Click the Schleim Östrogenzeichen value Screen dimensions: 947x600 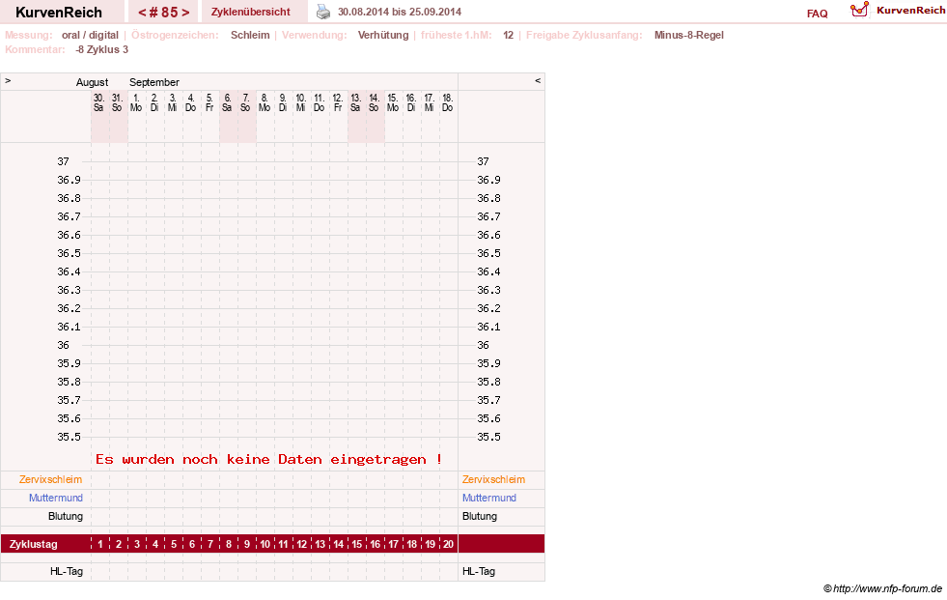click(250, 35)
